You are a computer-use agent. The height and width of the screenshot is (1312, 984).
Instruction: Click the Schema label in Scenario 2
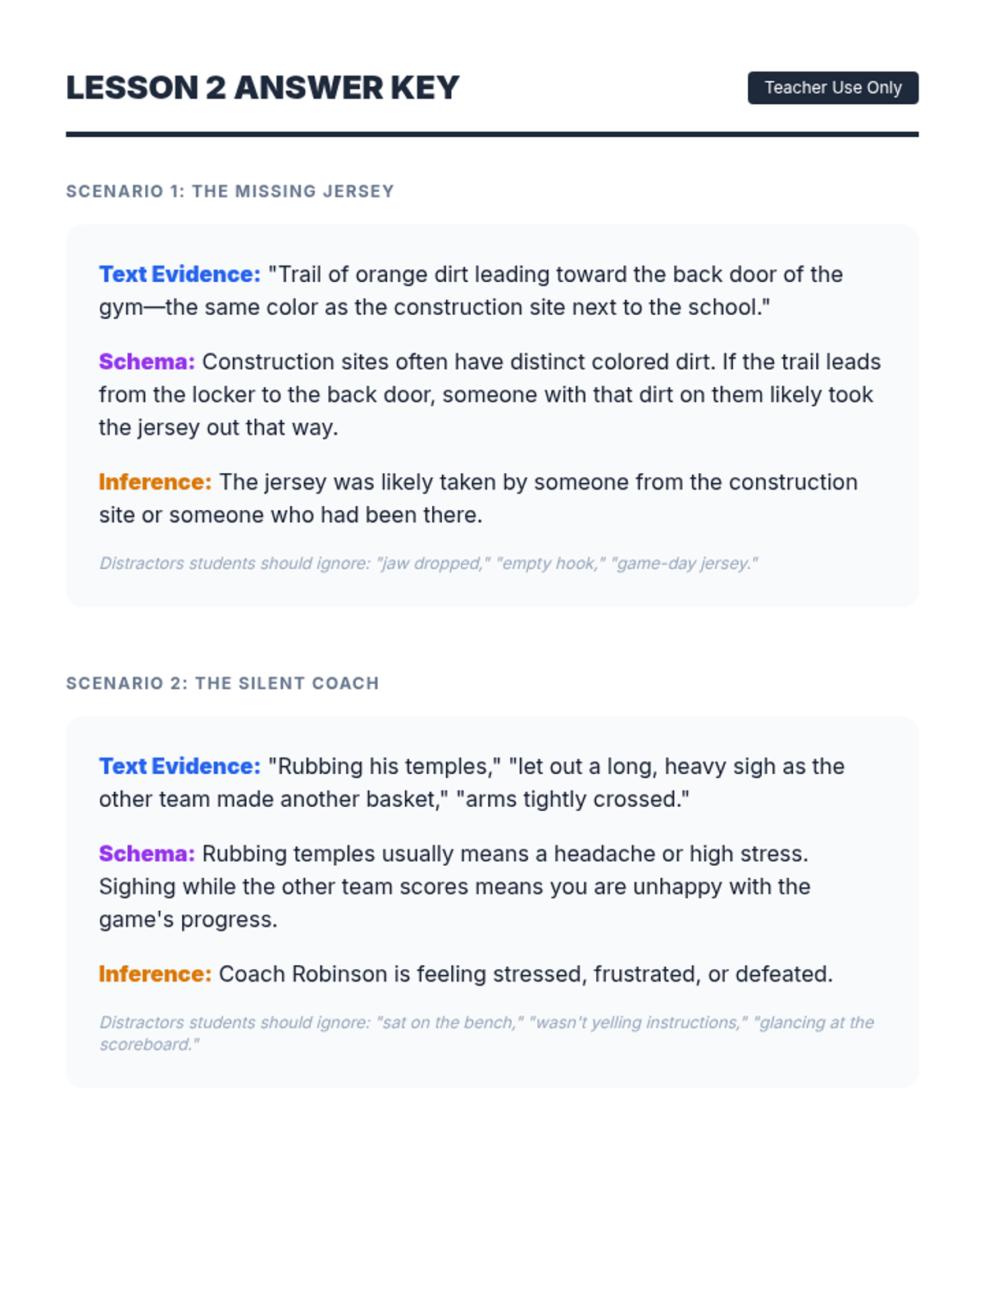tap(147, 854)
